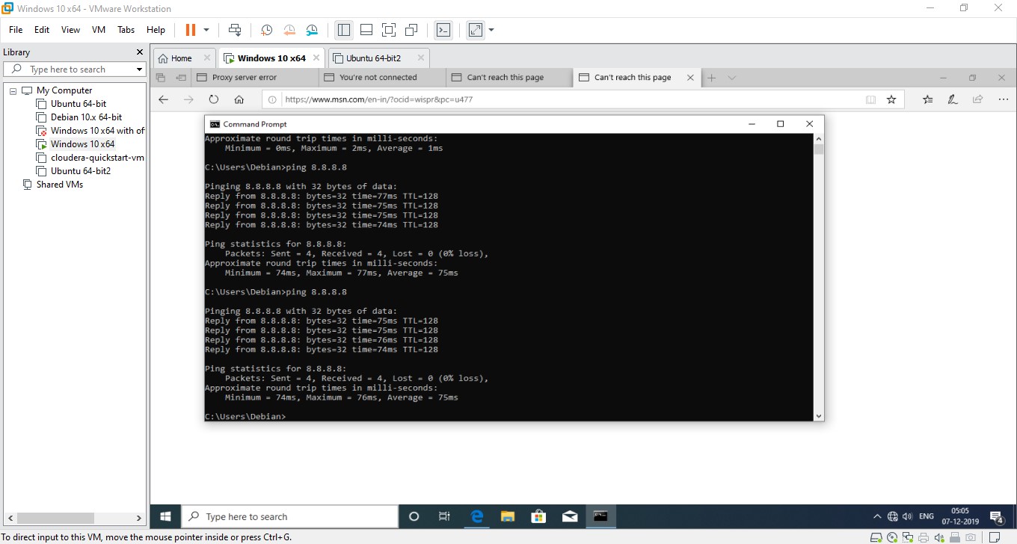
Task: Open the VM menu
Action: [98, 30]
